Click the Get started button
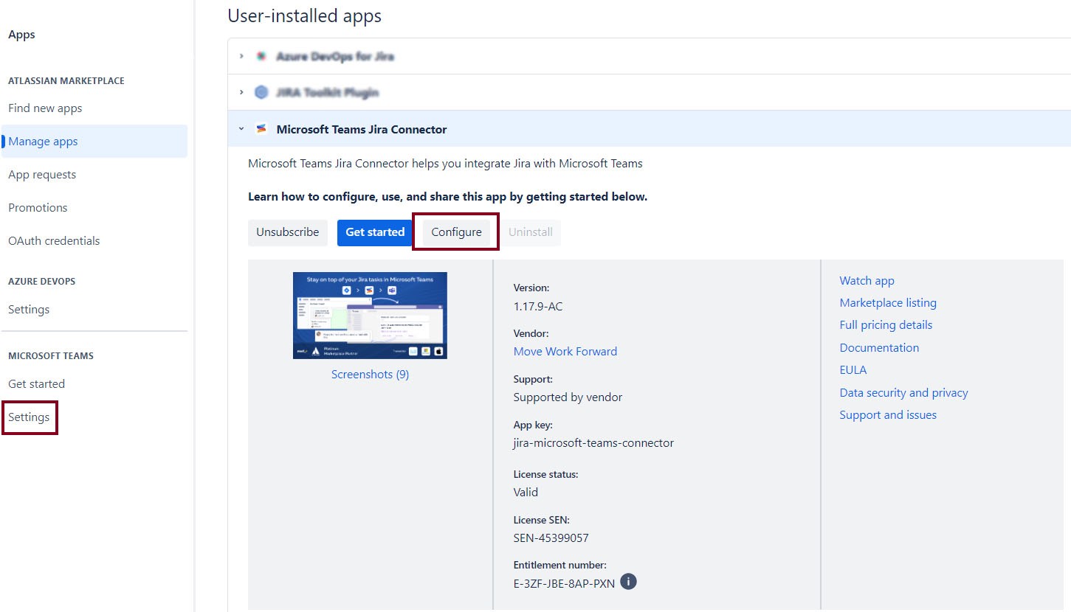The height and width of the screenshot is (612, 1071). pyautogui.click(x=375, y=232)
